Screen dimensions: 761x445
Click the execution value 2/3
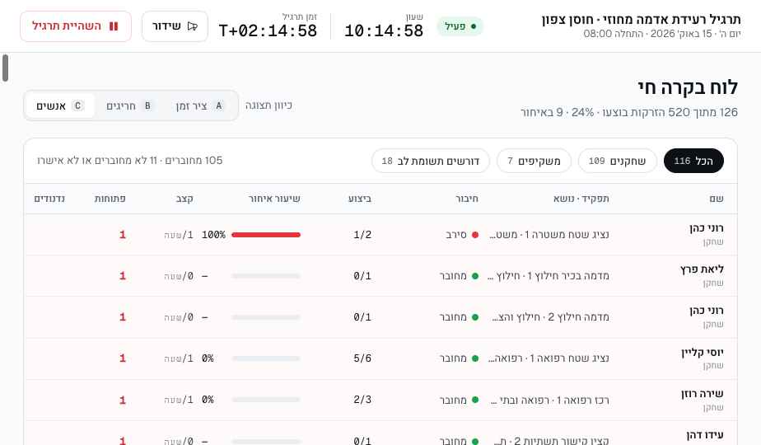click(362, 400)
